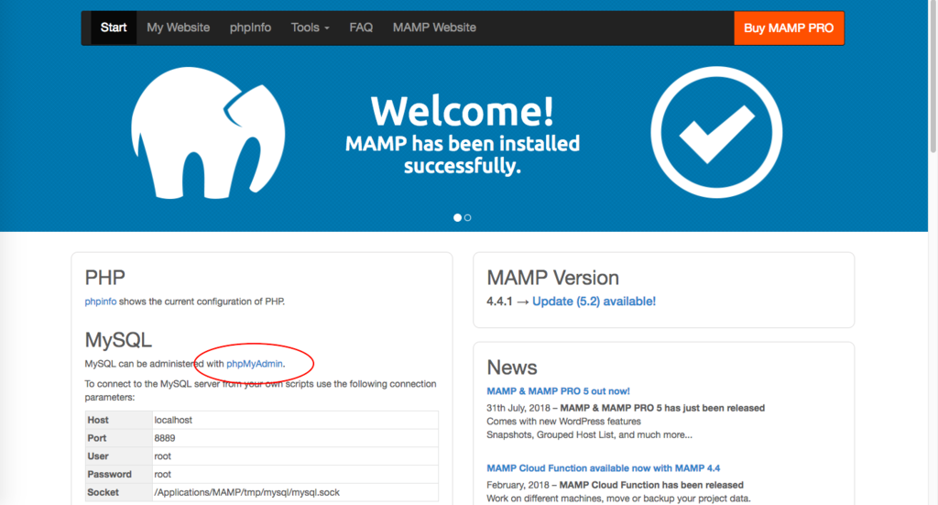Select the Password value root
938x505 pixels.
click(x=163, y=474)
